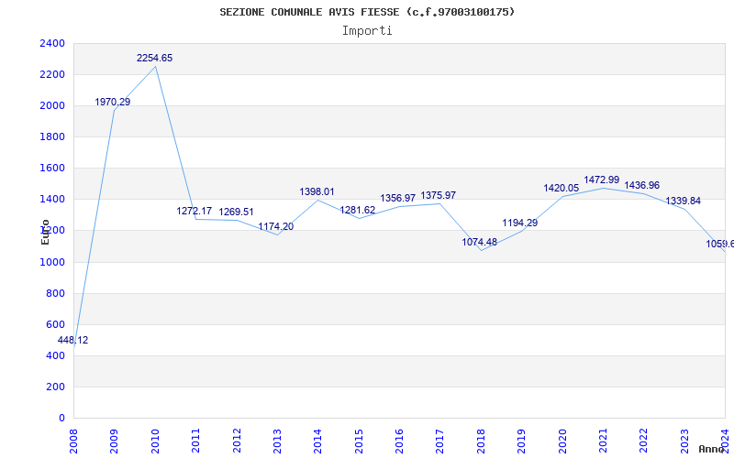Screen dimensions: 734x458
Task: Click the x-axis year 2013
Action: click(277, 441)
